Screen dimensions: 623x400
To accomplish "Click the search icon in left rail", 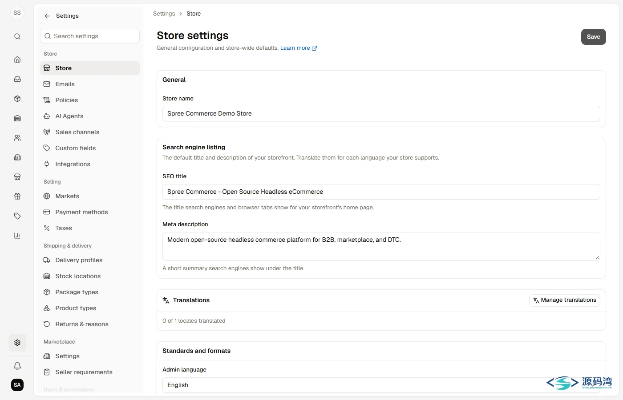I will [x=17, y=36].
